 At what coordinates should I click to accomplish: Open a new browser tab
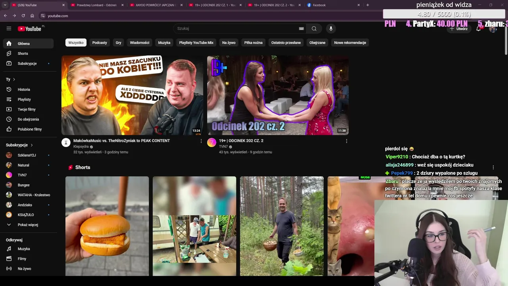point(368,5)
